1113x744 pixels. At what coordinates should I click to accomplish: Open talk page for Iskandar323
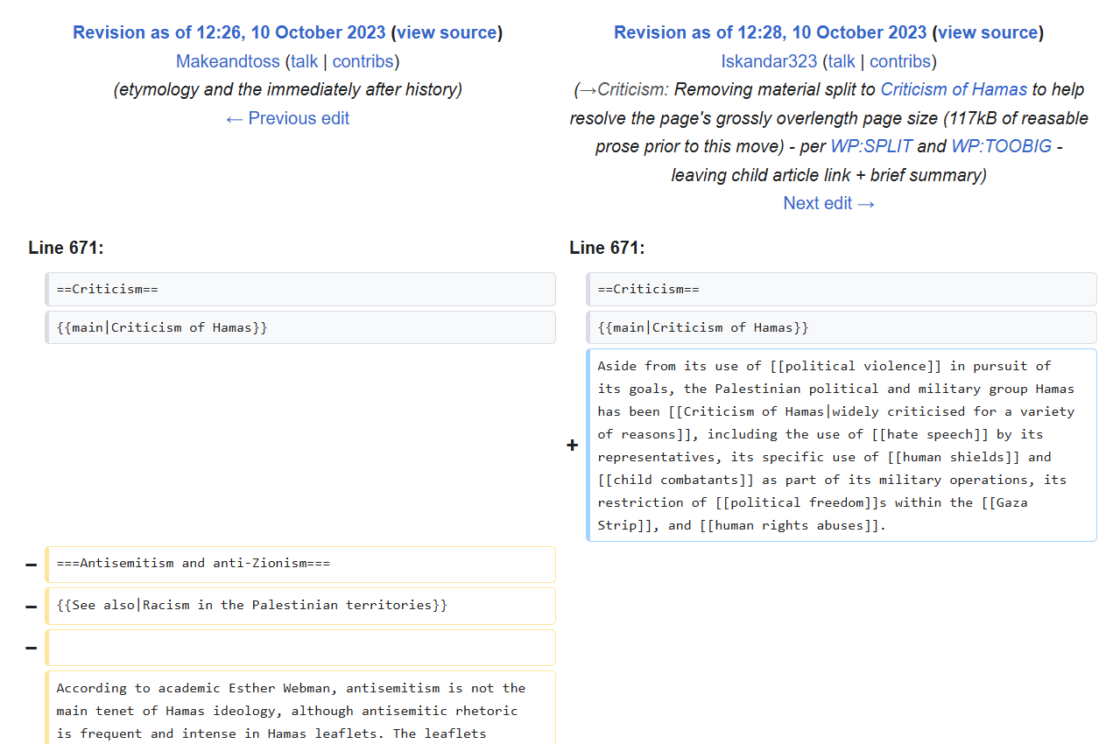(842, 61)
